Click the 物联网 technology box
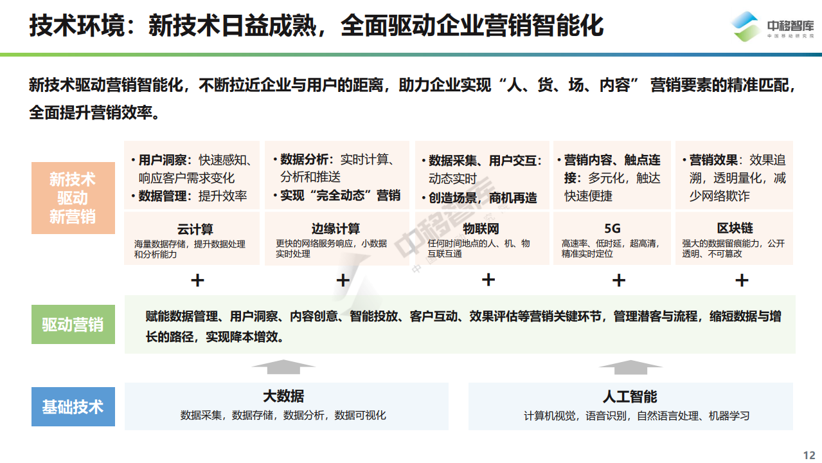The height and width of the screenshot is (463, 822). point(481,239)
